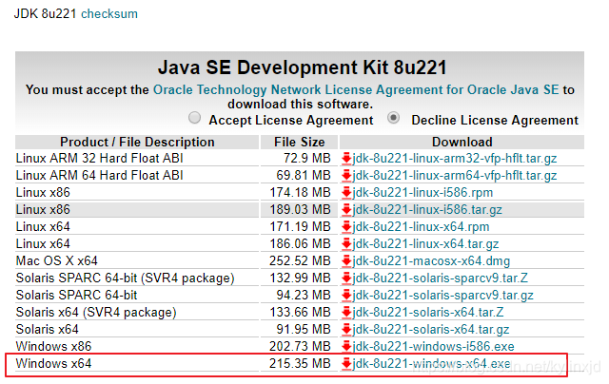The image size is (609, 384).
Task: Open Oracle Technology Network License Agreement link
Action: (x=356, y=90)
